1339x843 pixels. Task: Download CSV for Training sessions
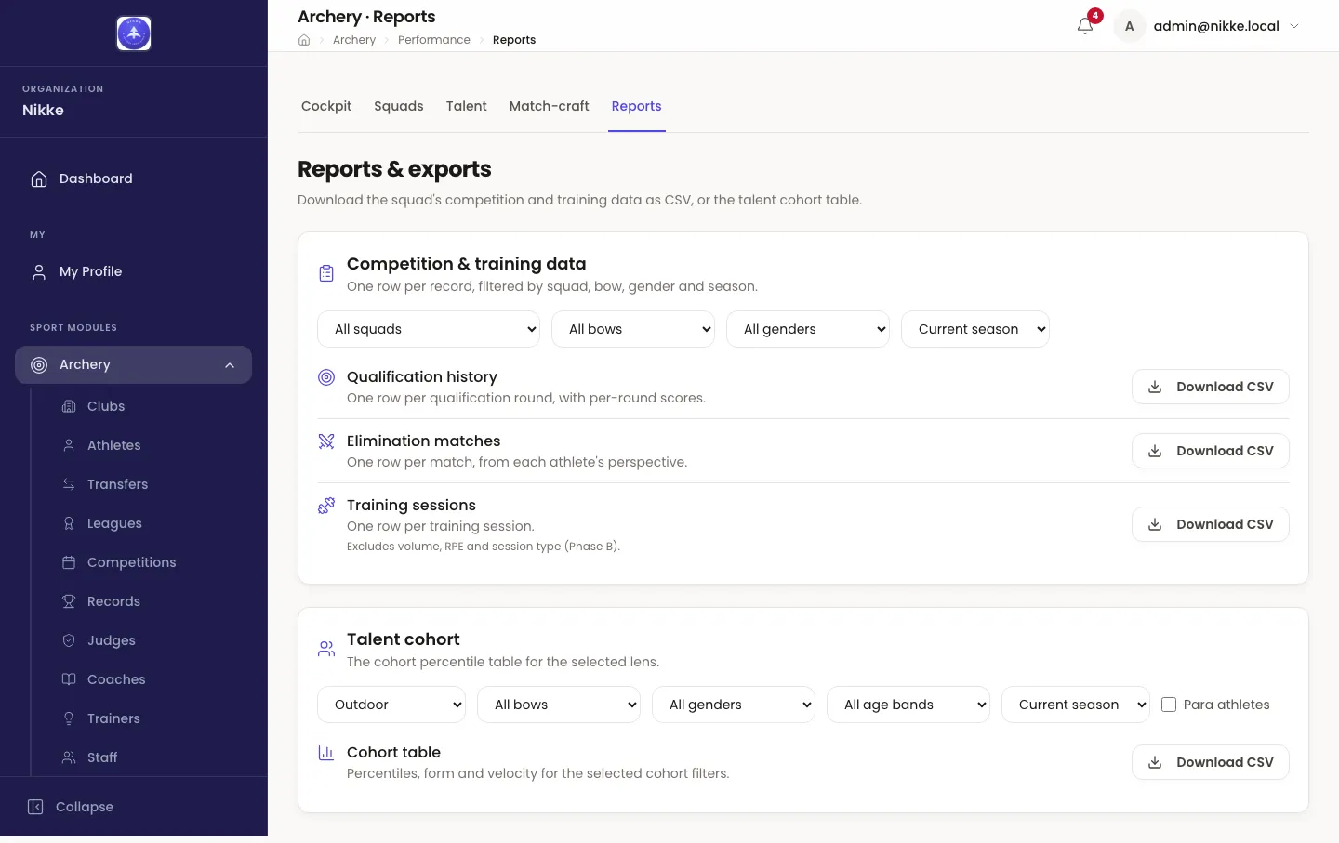pos(1211,524)
